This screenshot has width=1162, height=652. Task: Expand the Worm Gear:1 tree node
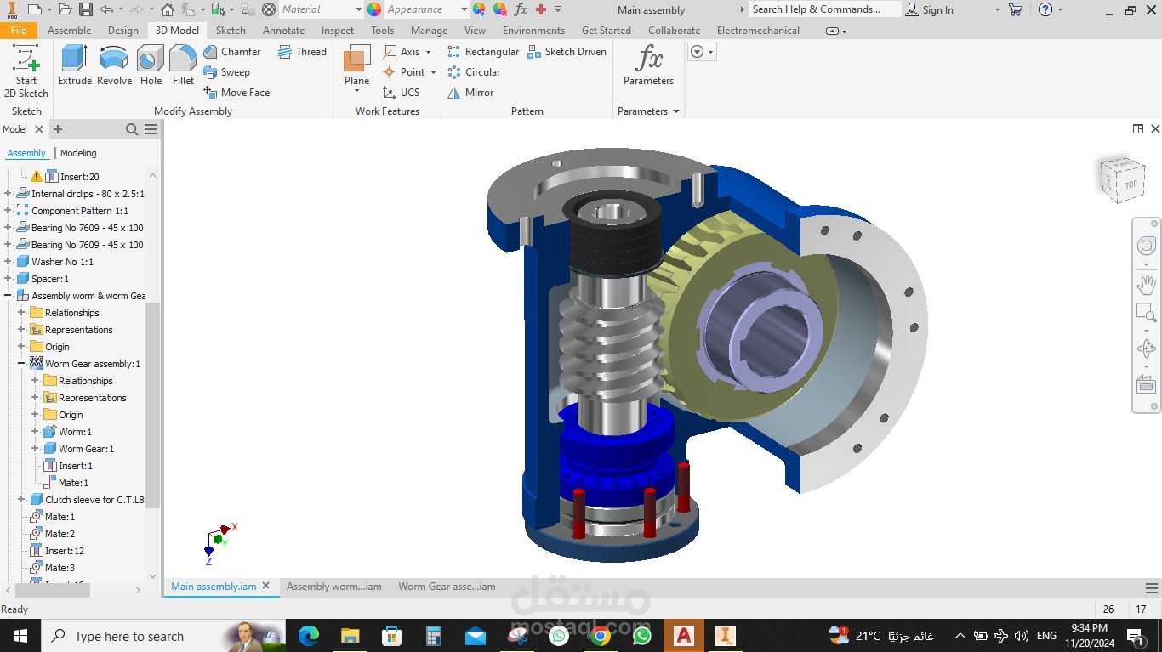pos(35,449)
